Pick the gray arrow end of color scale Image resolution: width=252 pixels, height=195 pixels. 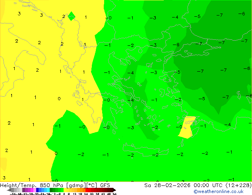click(9, 190)
